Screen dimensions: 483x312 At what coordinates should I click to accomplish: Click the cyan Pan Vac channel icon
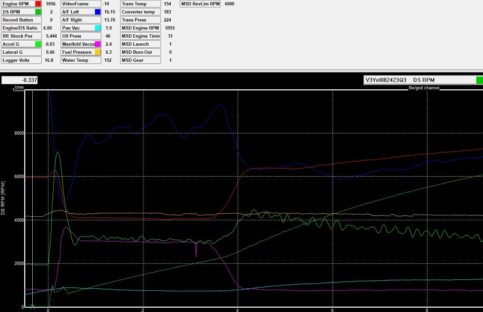coord(97,28)
